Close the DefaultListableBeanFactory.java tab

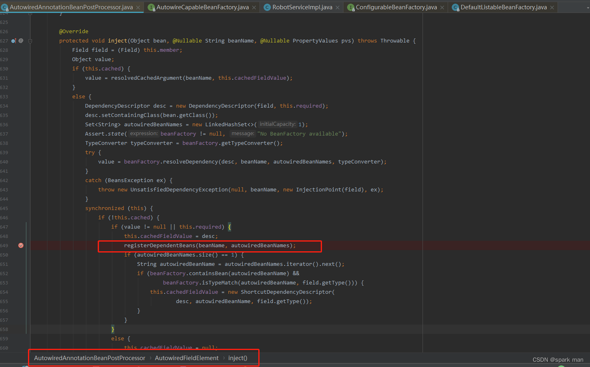click(552, 7)
